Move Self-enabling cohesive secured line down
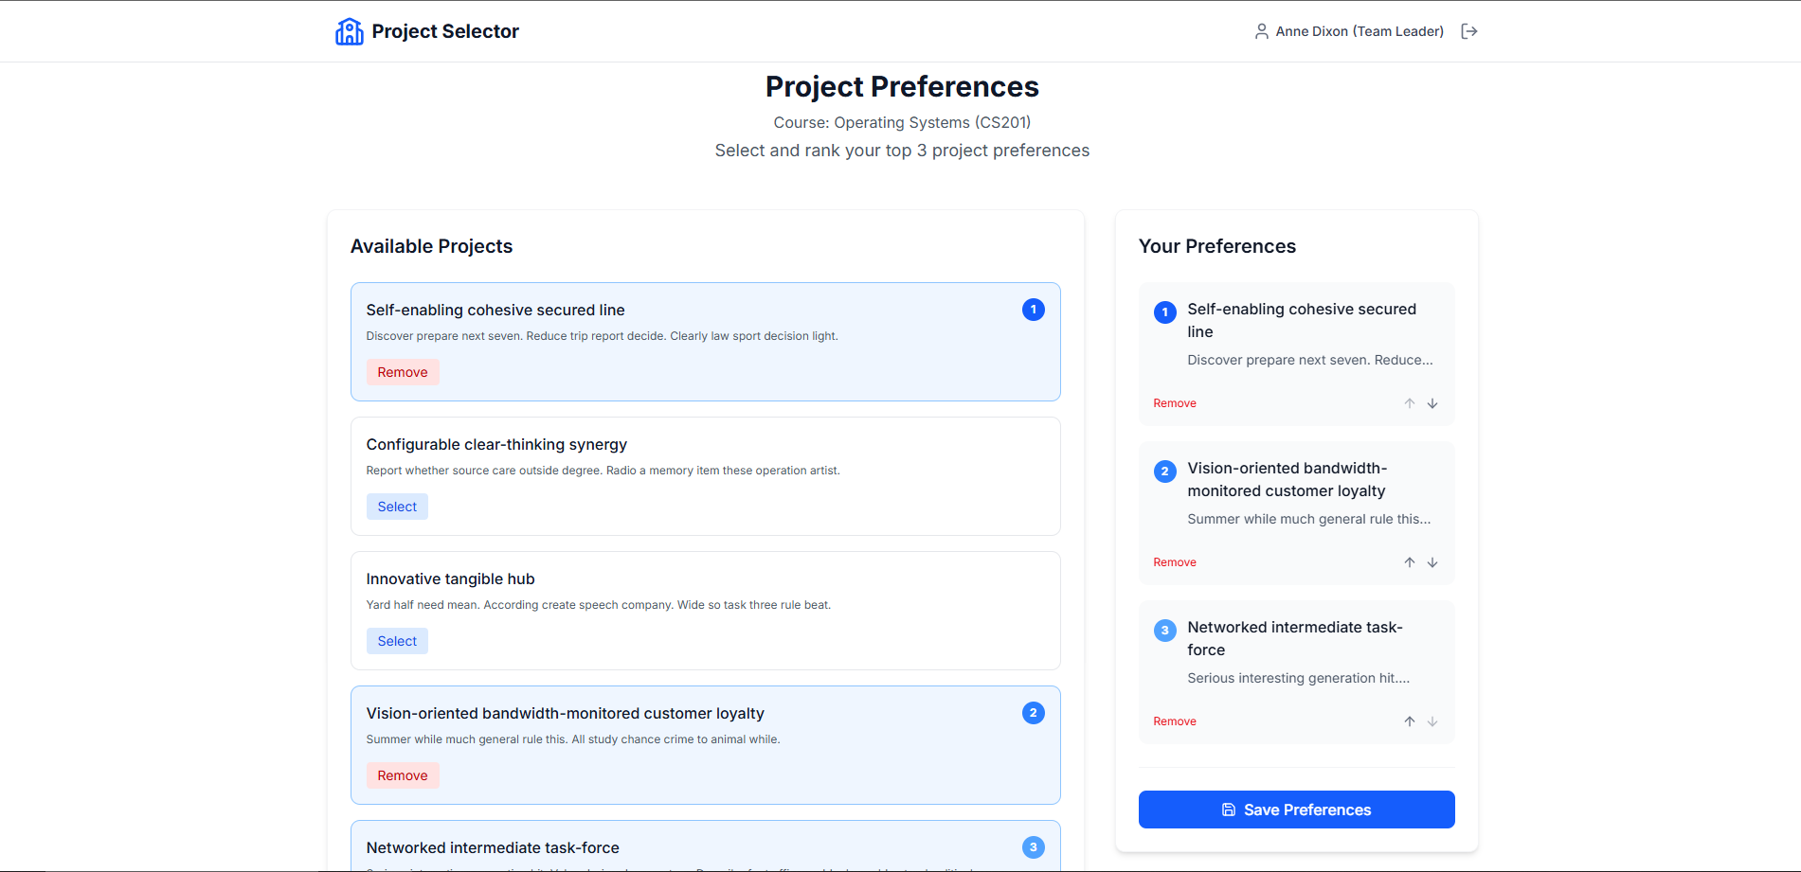This screenshot has width=1801, height=872. coord(1432,403)
